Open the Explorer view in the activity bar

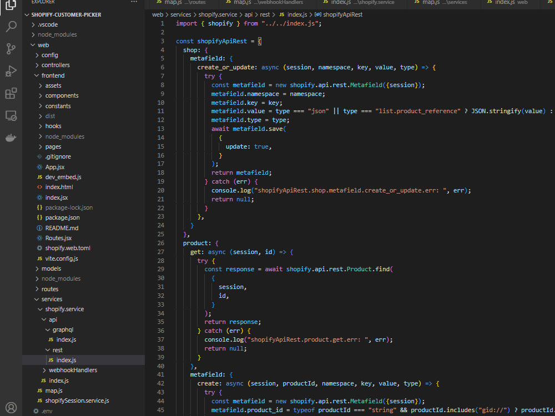point(11,4)
